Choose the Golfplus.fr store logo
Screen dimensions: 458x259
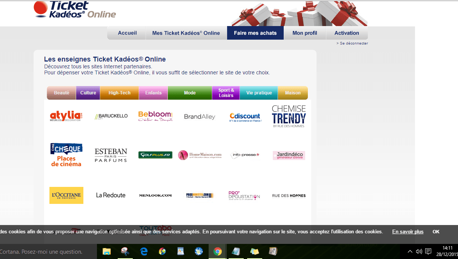click(x=155, y=155)
